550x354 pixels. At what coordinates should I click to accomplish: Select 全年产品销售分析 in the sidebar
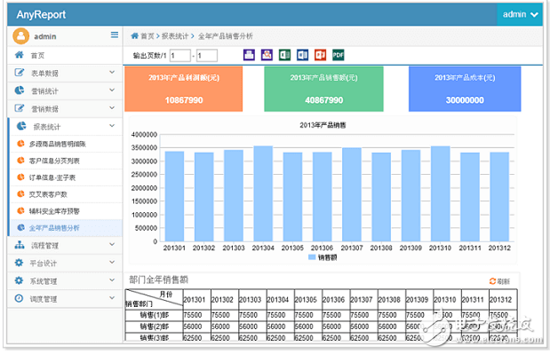pos(67,228)
